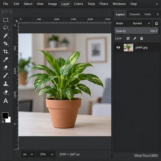Select the hash-shaped tool above Crop

coord(5,43)
